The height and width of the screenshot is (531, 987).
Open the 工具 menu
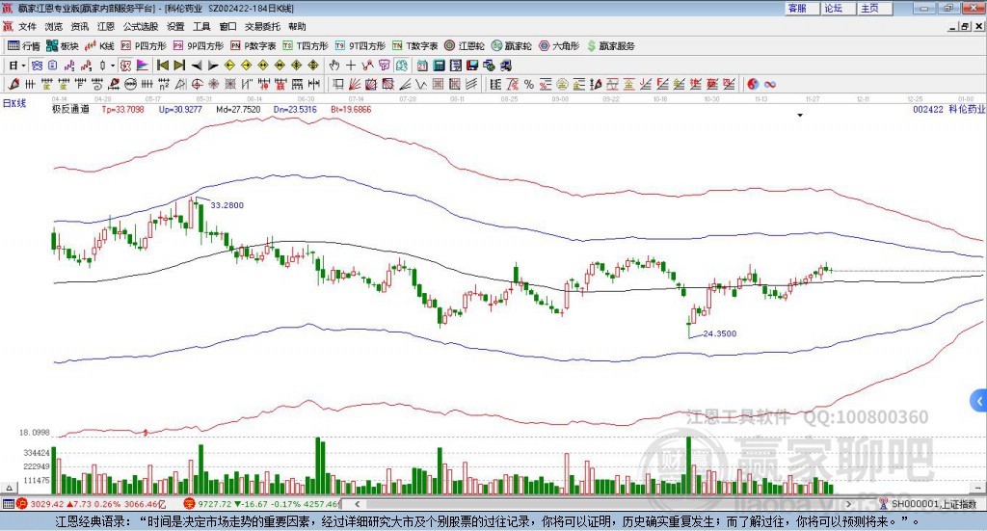point(201,26)
